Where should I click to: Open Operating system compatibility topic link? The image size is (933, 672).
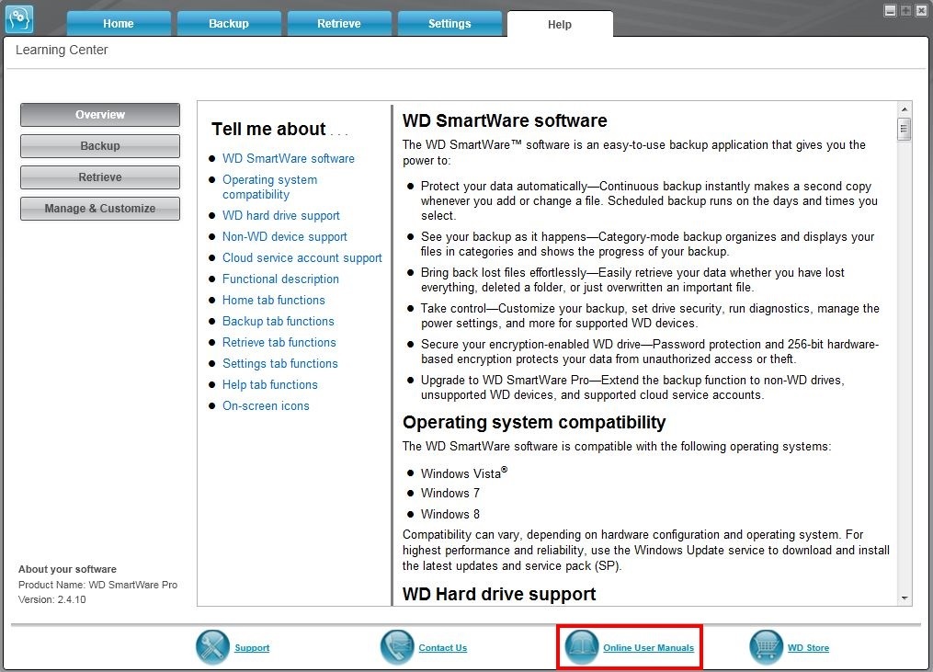click(269, 187)
